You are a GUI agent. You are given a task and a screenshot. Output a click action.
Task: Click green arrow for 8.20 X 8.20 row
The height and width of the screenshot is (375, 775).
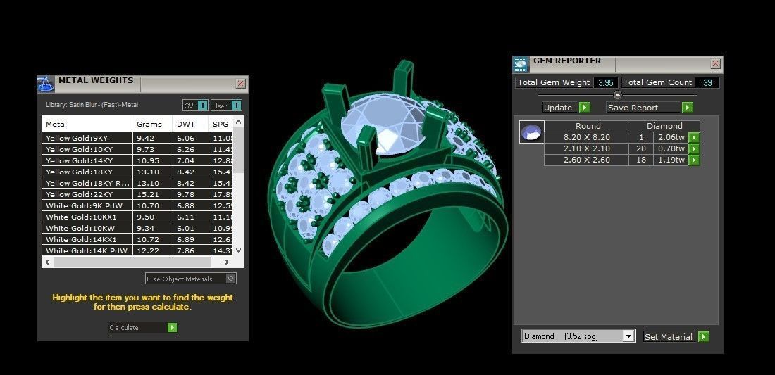pyautogui.click(x=694, y=138)
